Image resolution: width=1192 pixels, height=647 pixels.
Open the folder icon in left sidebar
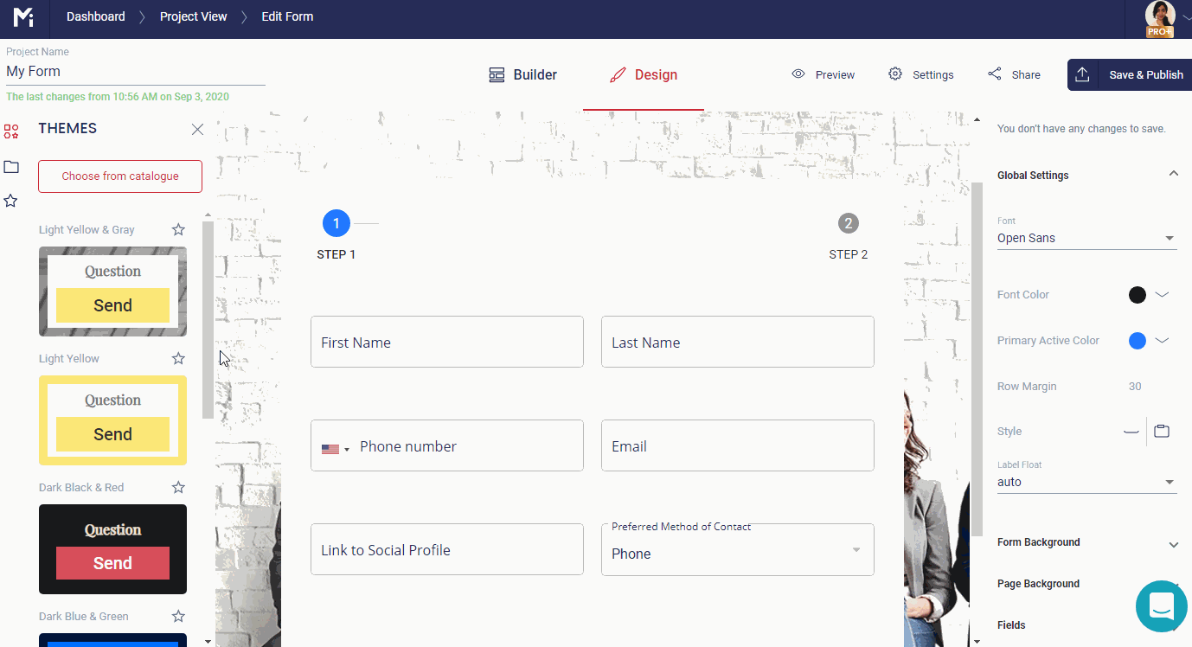11,166
